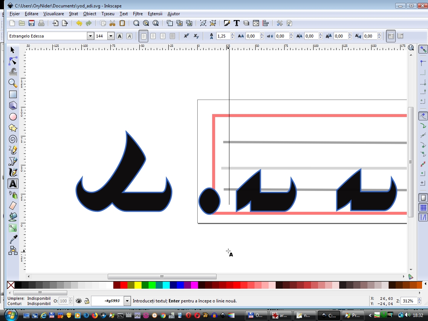Image resolution: width=428 pixels, height=321 pixels.
Task: Select the Zoom magnifier tool
Action: pos(13,83)
